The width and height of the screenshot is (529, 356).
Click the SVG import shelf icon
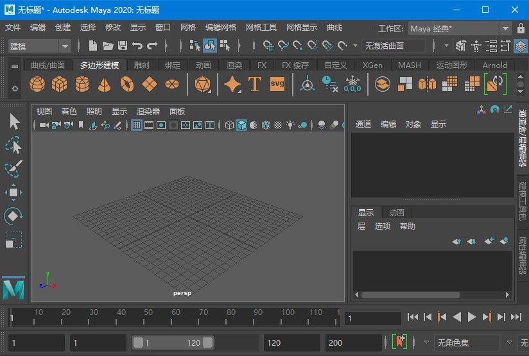[x=277, y=83]
